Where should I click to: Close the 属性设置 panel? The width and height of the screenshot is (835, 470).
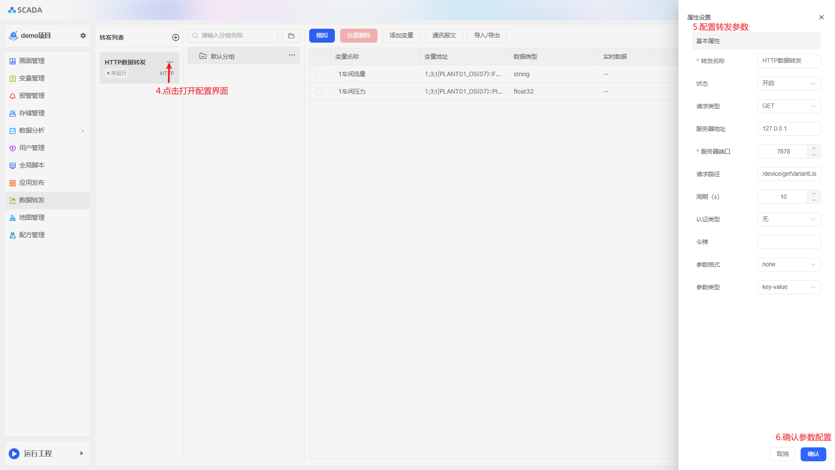(x=821, y=17)
